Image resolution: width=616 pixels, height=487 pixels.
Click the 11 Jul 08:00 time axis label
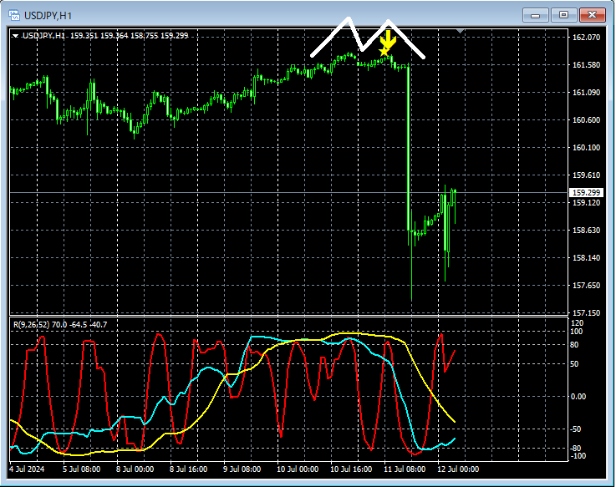(x=405, y=469)
